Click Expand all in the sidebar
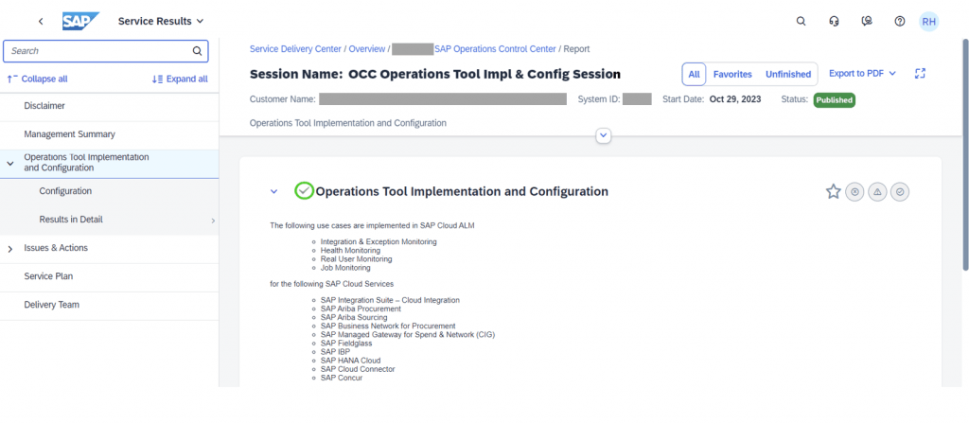The height and width of the screenshot is (424, 969). click(180, 79)
